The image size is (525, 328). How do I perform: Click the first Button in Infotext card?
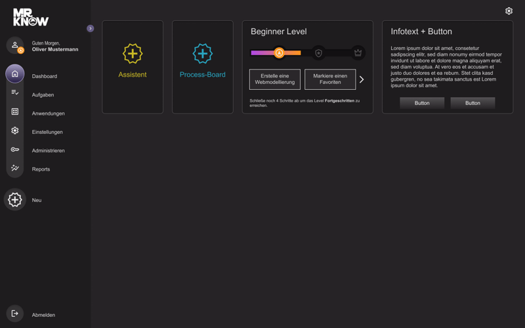click(422, 103)
